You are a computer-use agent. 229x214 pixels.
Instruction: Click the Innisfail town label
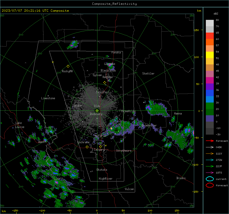pos(103,92)
